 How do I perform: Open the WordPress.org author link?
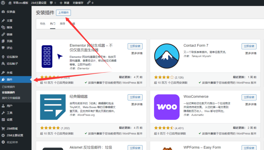click(x=86, y=115)
